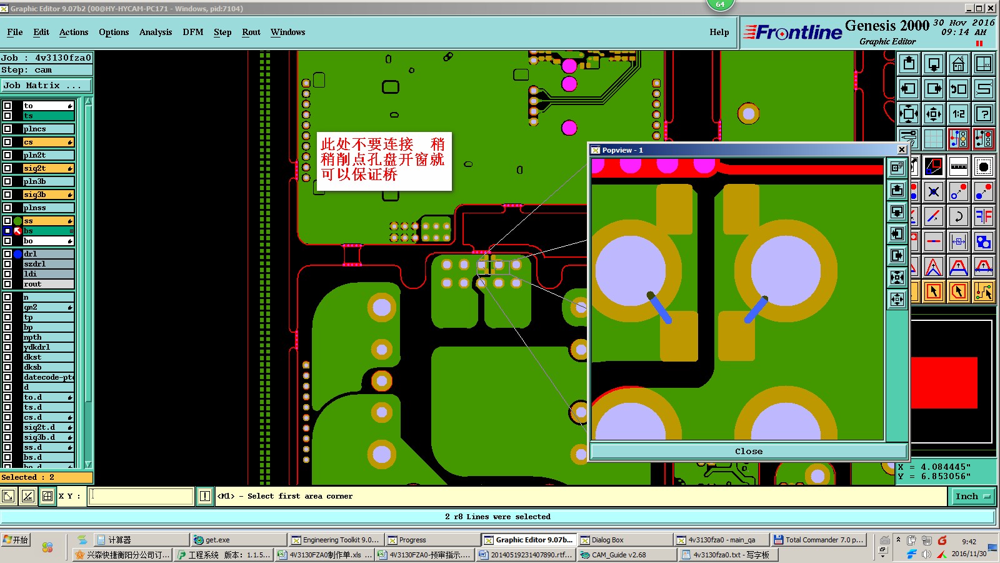Open the Inch units dropdown
The height and width of the screenshot is (563, 1000).
(973, 496)
